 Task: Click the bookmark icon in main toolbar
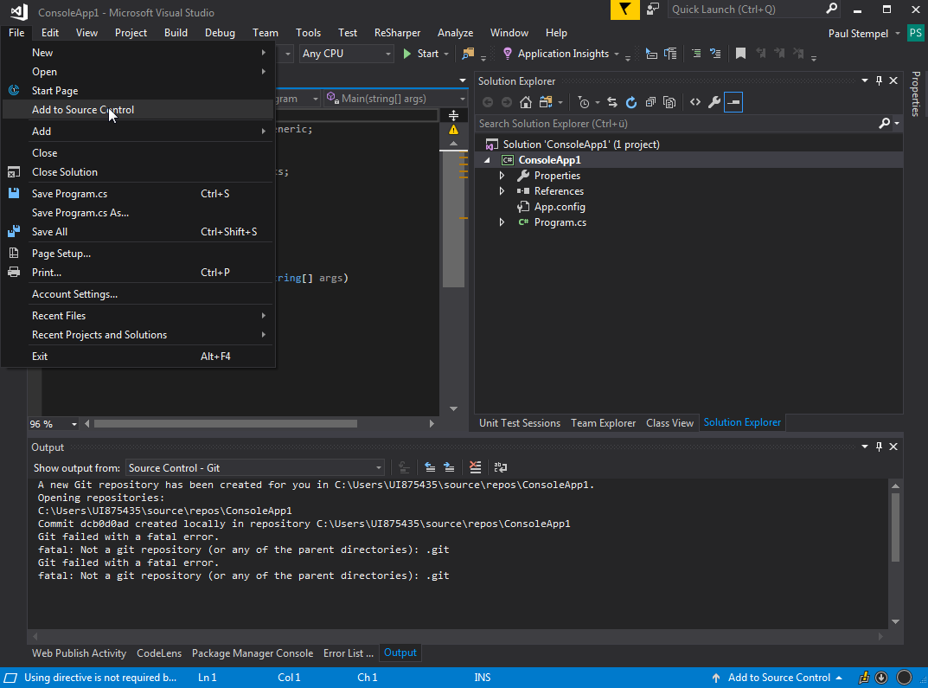point(740,54)
